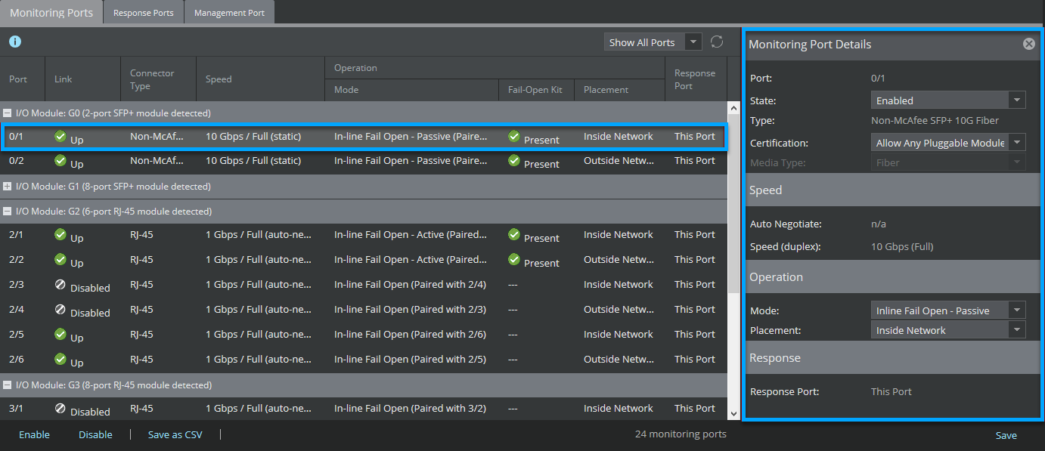Viewport: 1045px width, 451px height.
Task: Click the Disable button
Action: pyautogui.click(x=95, y=434)
